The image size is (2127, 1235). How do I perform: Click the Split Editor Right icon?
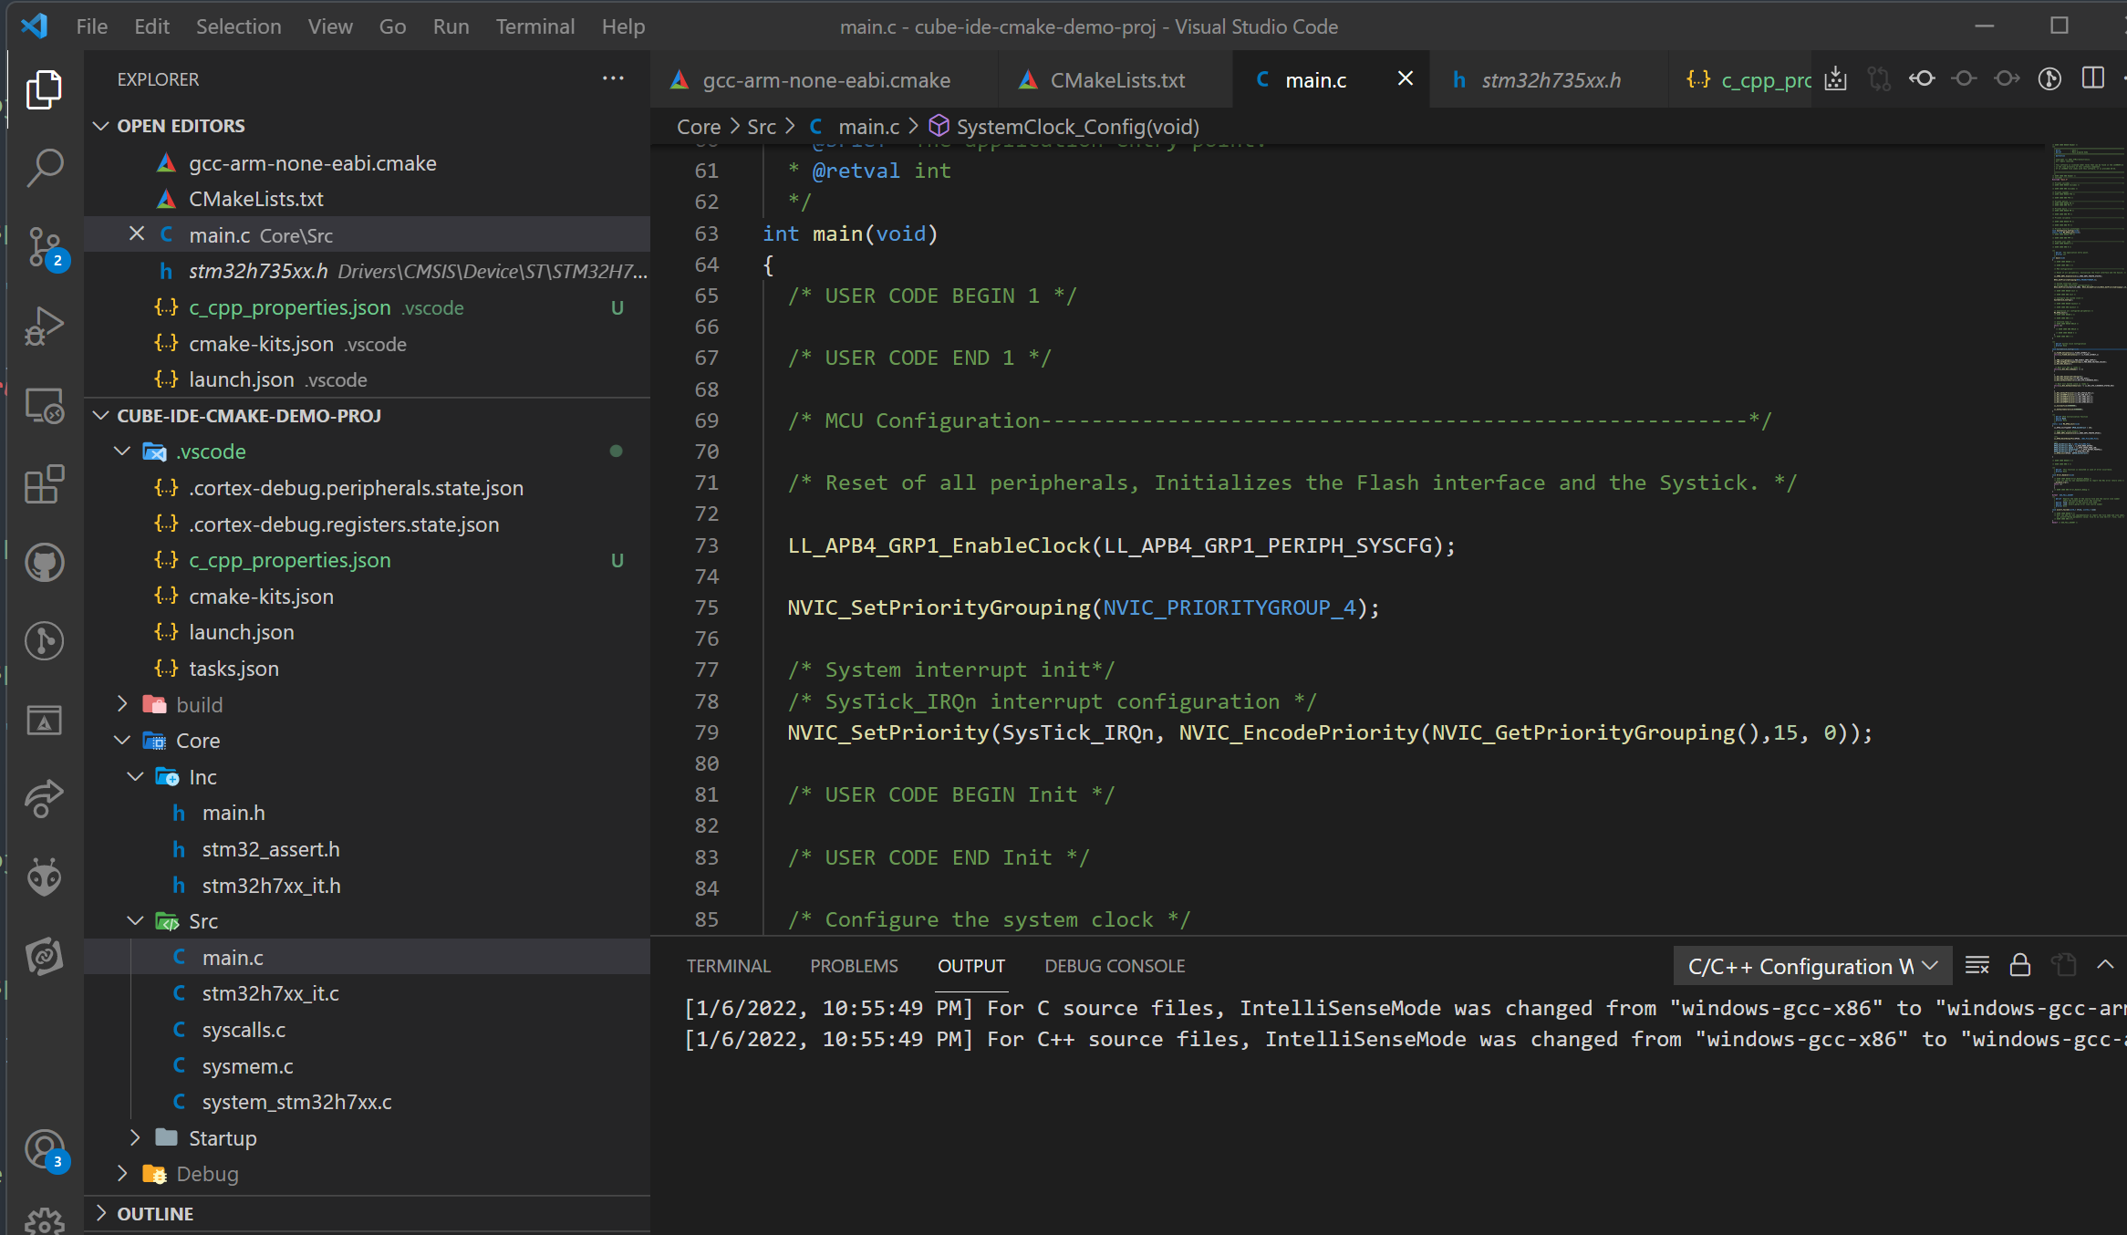coord(2092,79)
